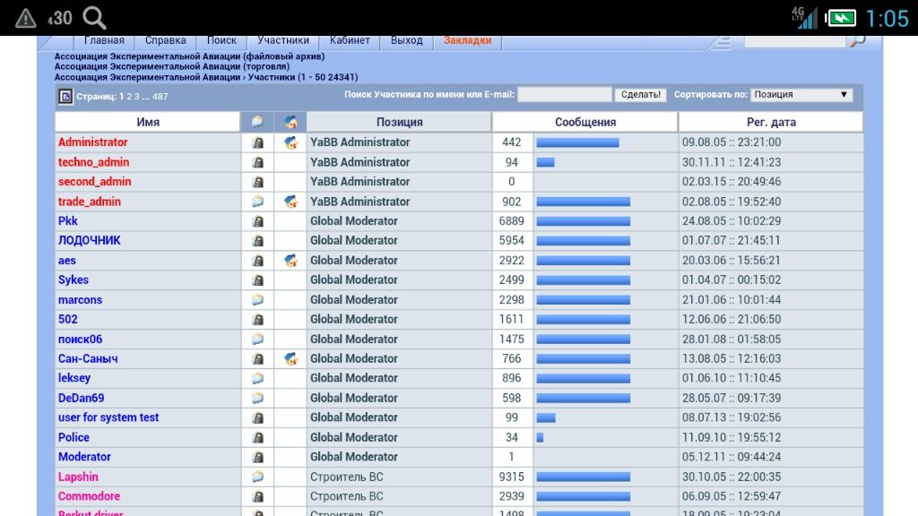918x516 pixels.
Task: Click the email envelope icon for trade_admin
Action: pyautogui.click(x=257, y=202)
